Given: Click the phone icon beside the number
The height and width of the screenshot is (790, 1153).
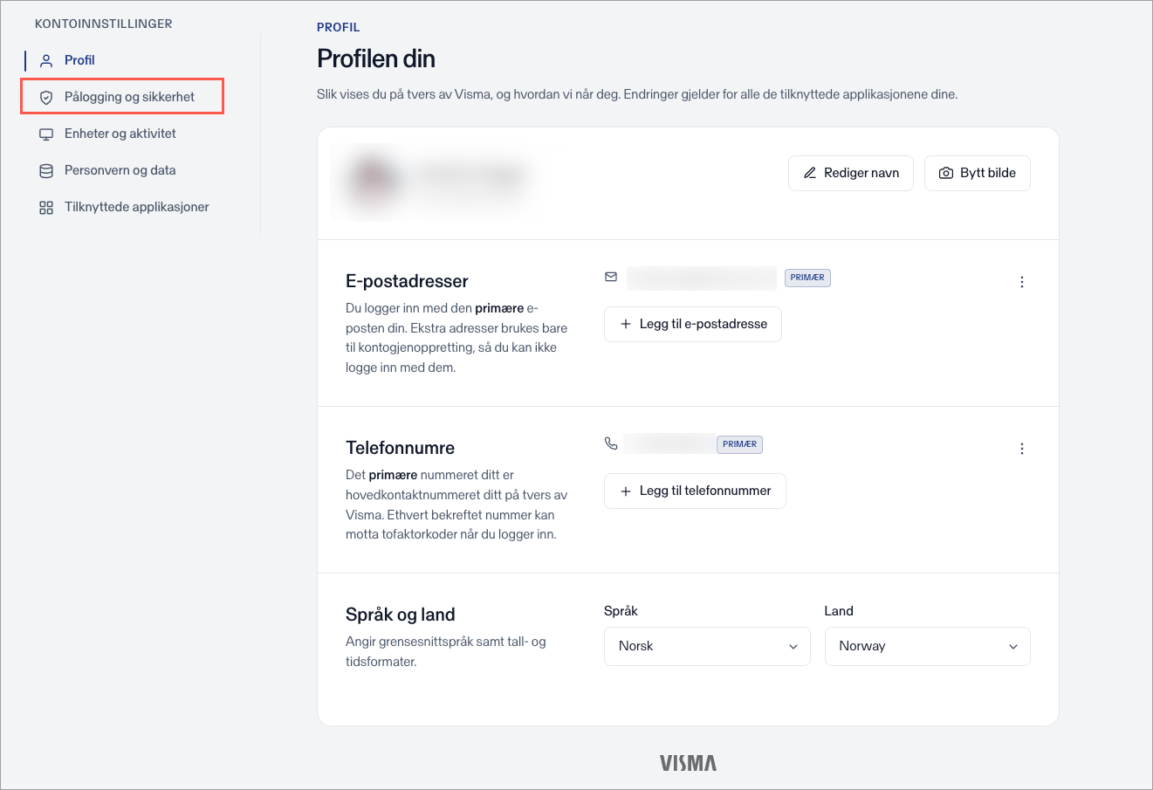Looking at the screenshot, I should (x=611, y=443).
